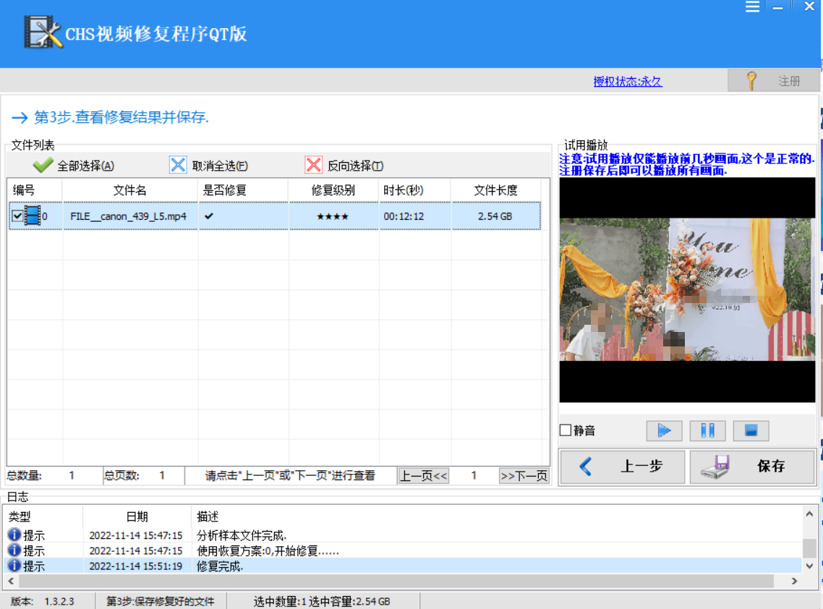Click the film strip icon in row 0

tap(32, 216)
